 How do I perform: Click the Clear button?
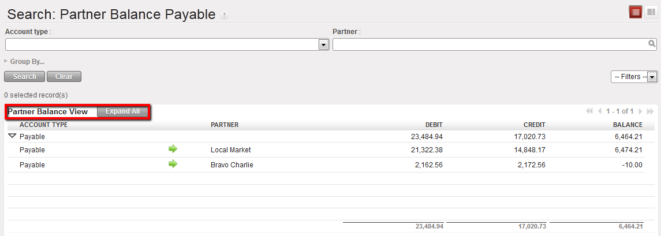(x=64, y=77)
